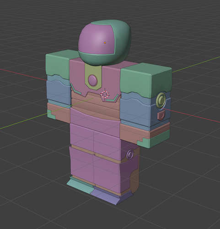Select the teal boot at the model's foot
The height and width of the screenshot is (229, 220).
[x=81, y=185]
